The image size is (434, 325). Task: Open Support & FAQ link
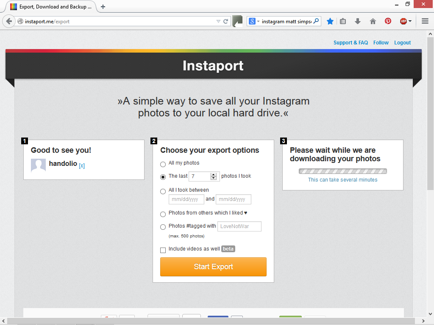coord(351,43)
